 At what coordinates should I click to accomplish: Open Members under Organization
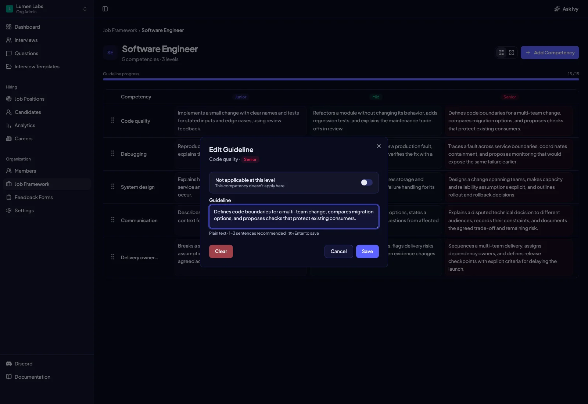tap(47, 171)
